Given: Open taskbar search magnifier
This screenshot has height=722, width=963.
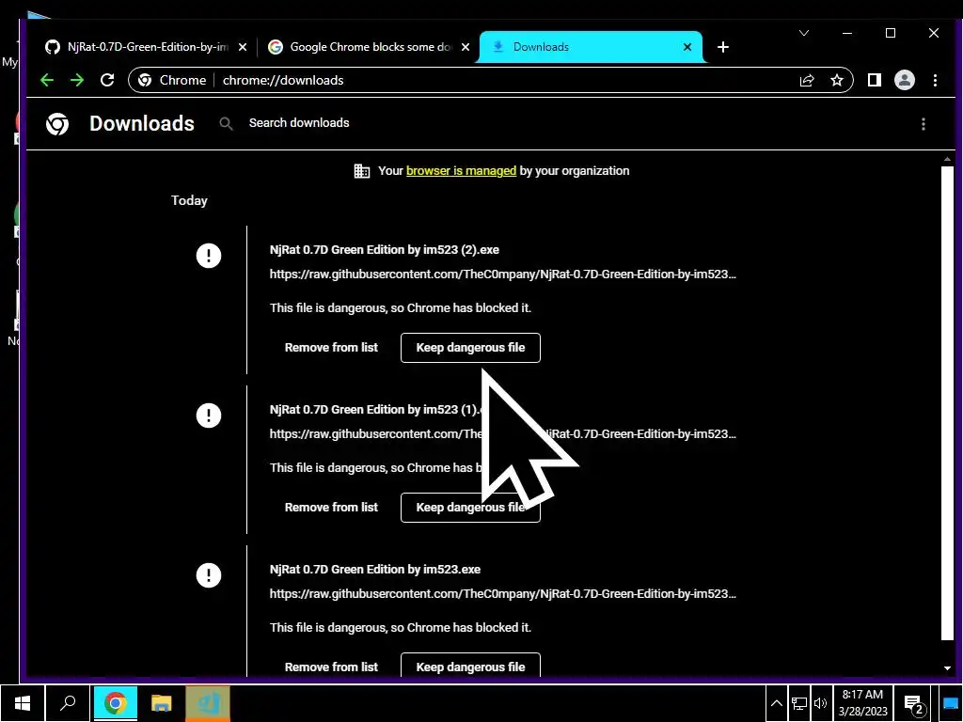Looking at the screenshot, I should [x=68, y=703].
